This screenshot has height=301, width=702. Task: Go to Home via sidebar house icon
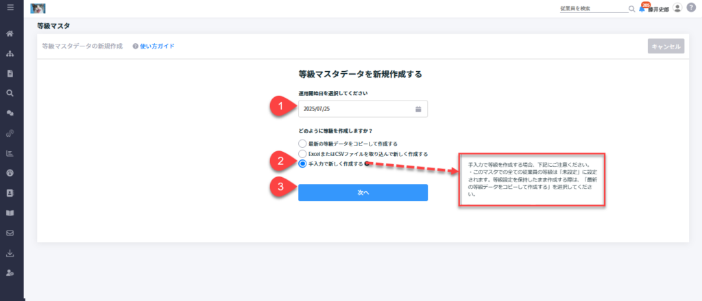point(10,34)
